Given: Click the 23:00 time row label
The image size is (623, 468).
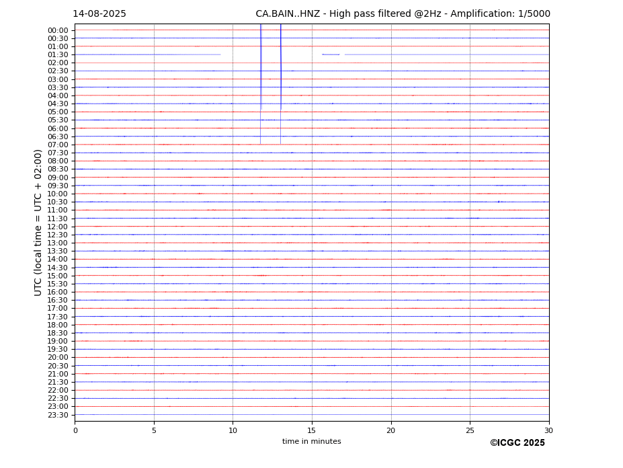Looking at the screenshot, I should [x=58, y=407].
